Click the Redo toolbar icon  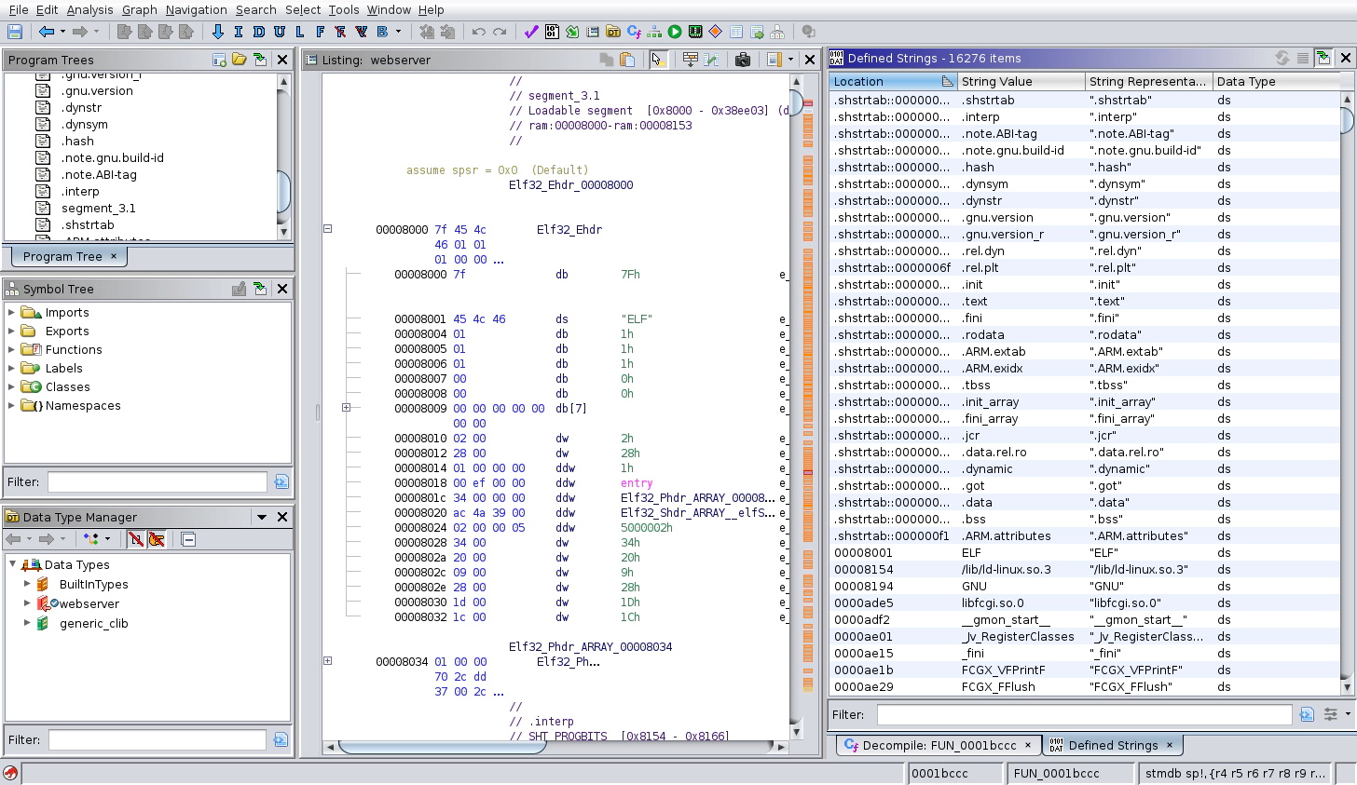pos(500,32)
